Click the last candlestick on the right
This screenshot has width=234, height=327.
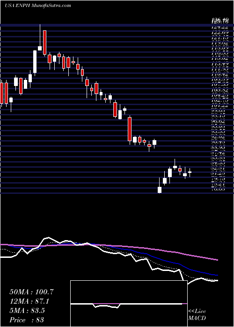tap(190, 172)
